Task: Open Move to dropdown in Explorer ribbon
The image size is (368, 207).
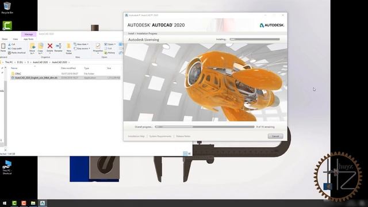Action: [x=32, y=48]
